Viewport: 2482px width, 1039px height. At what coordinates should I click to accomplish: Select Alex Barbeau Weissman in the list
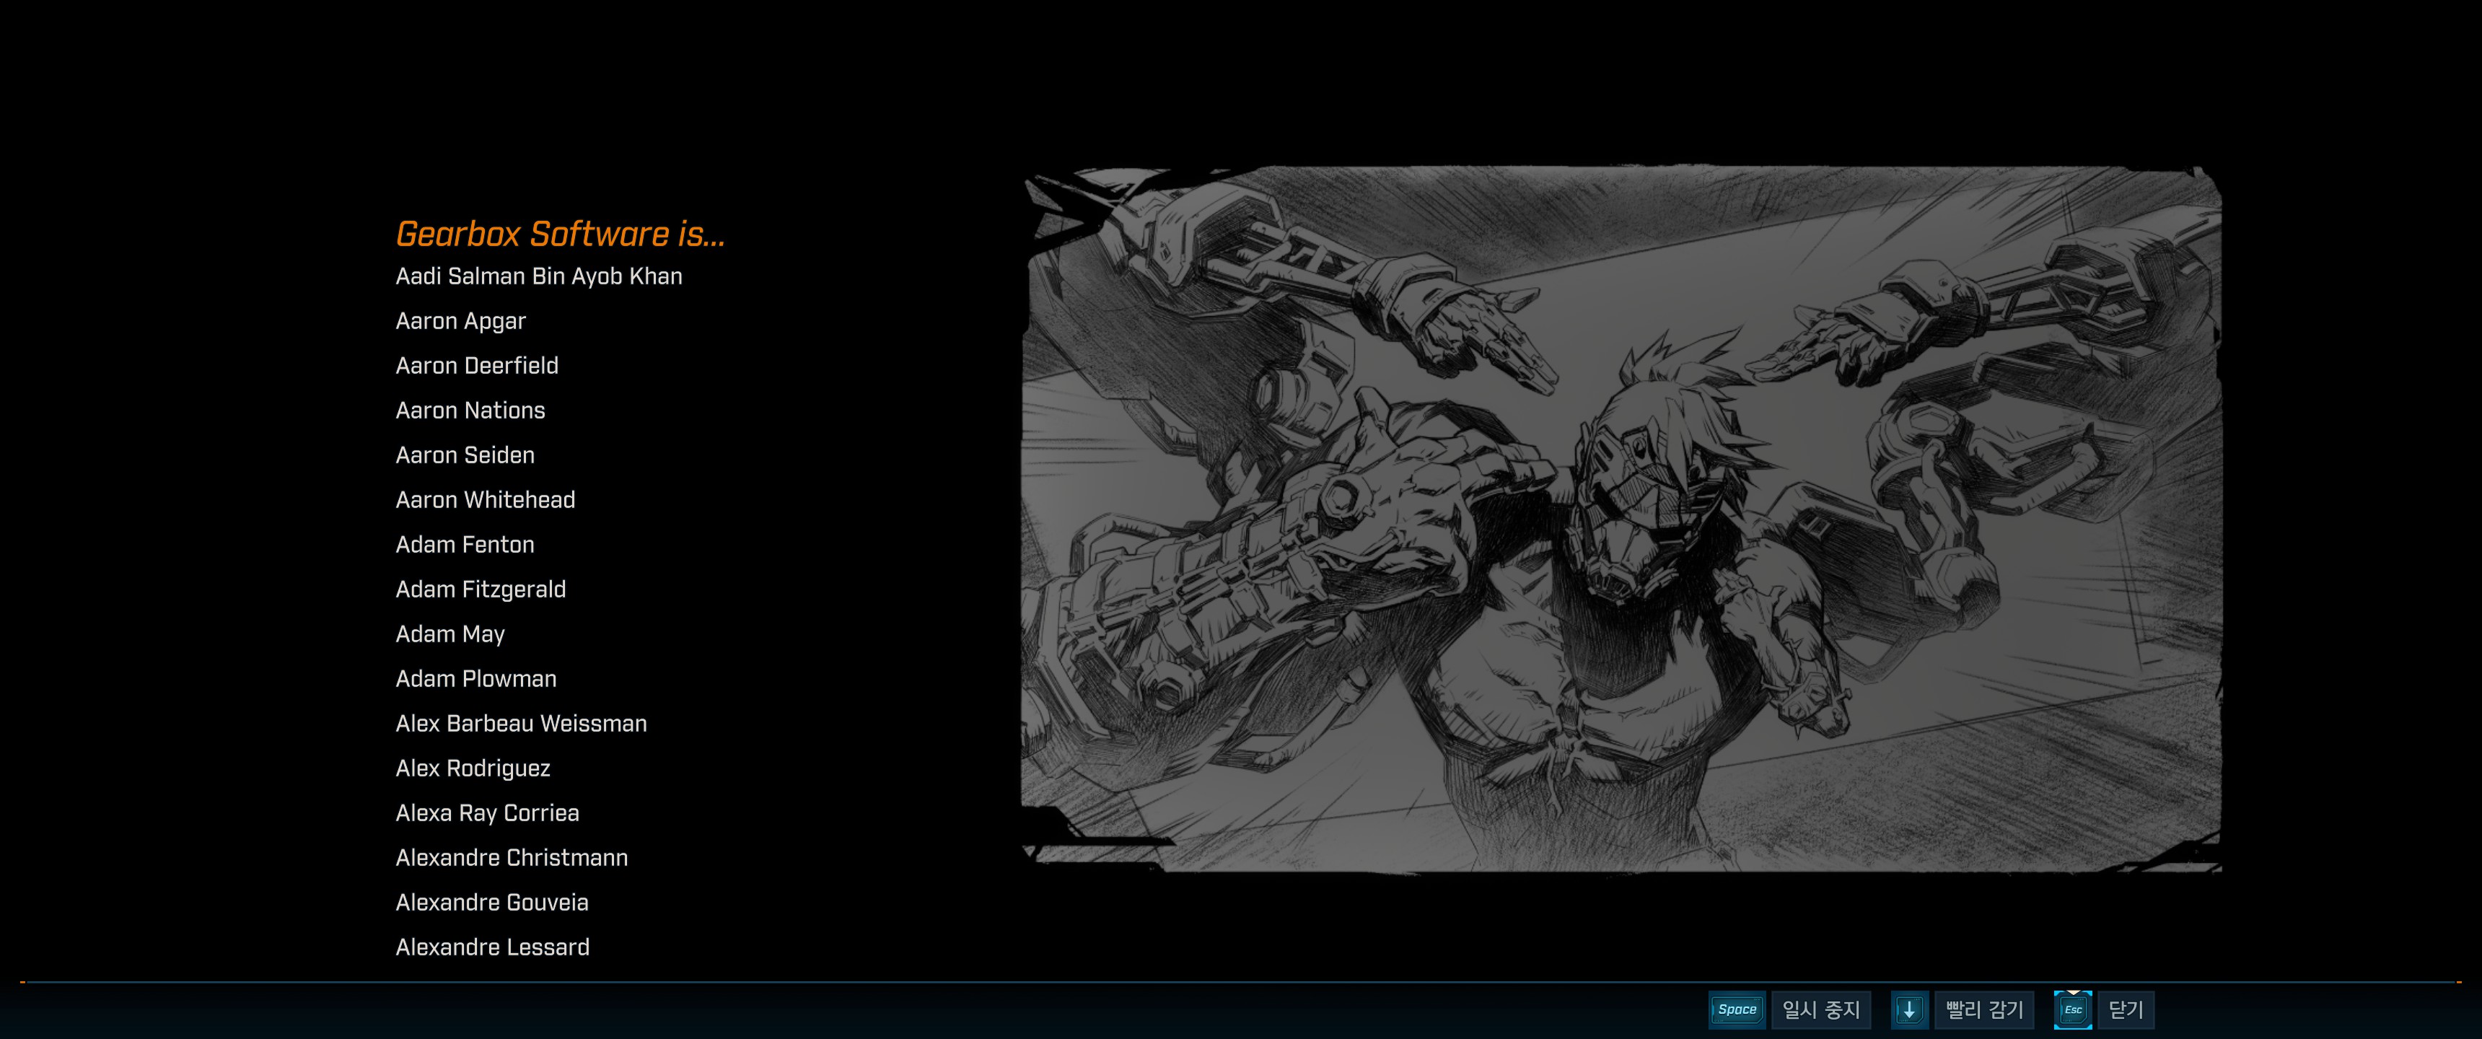(521, 724)
